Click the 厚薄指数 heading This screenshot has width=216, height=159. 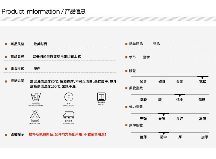[136, 126]
